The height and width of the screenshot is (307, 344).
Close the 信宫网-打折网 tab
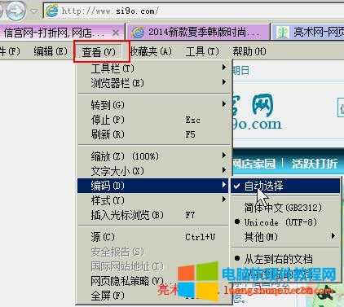pyautogui.click(x=116, y=33)
